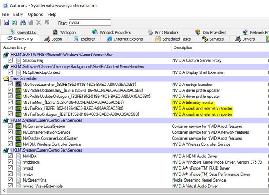Uncheck the NvTmRepOnLogon task
Viewport: 269px width, 195px height.
coord(10,114)
